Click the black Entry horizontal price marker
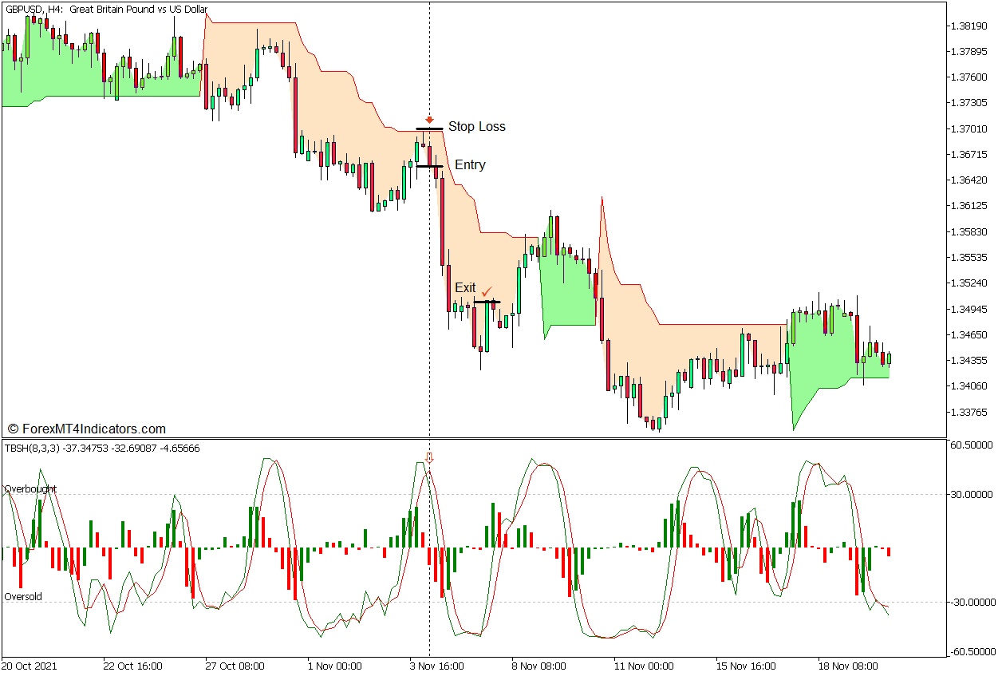The height and width of the screenshot is (676, 1002). (431, 165)
